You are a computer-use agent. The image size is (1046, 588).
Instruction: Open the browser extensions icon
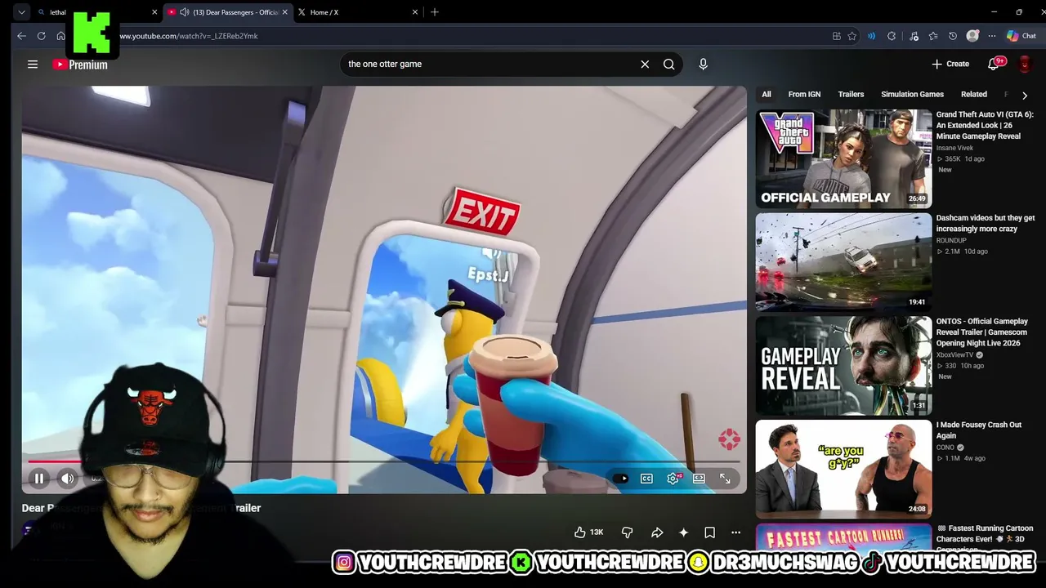tap(892, 36)
